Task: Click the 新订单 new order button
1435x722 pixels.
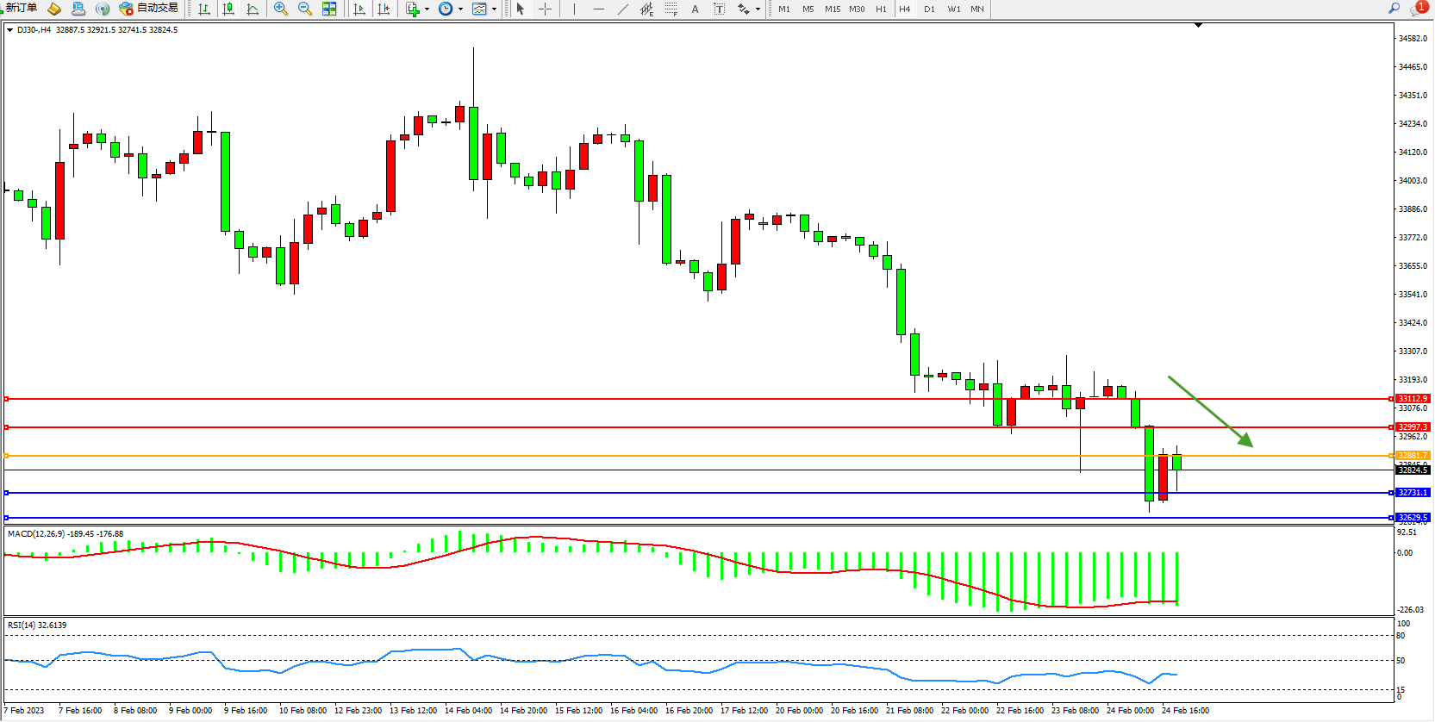Action: [x=22, y=8]
